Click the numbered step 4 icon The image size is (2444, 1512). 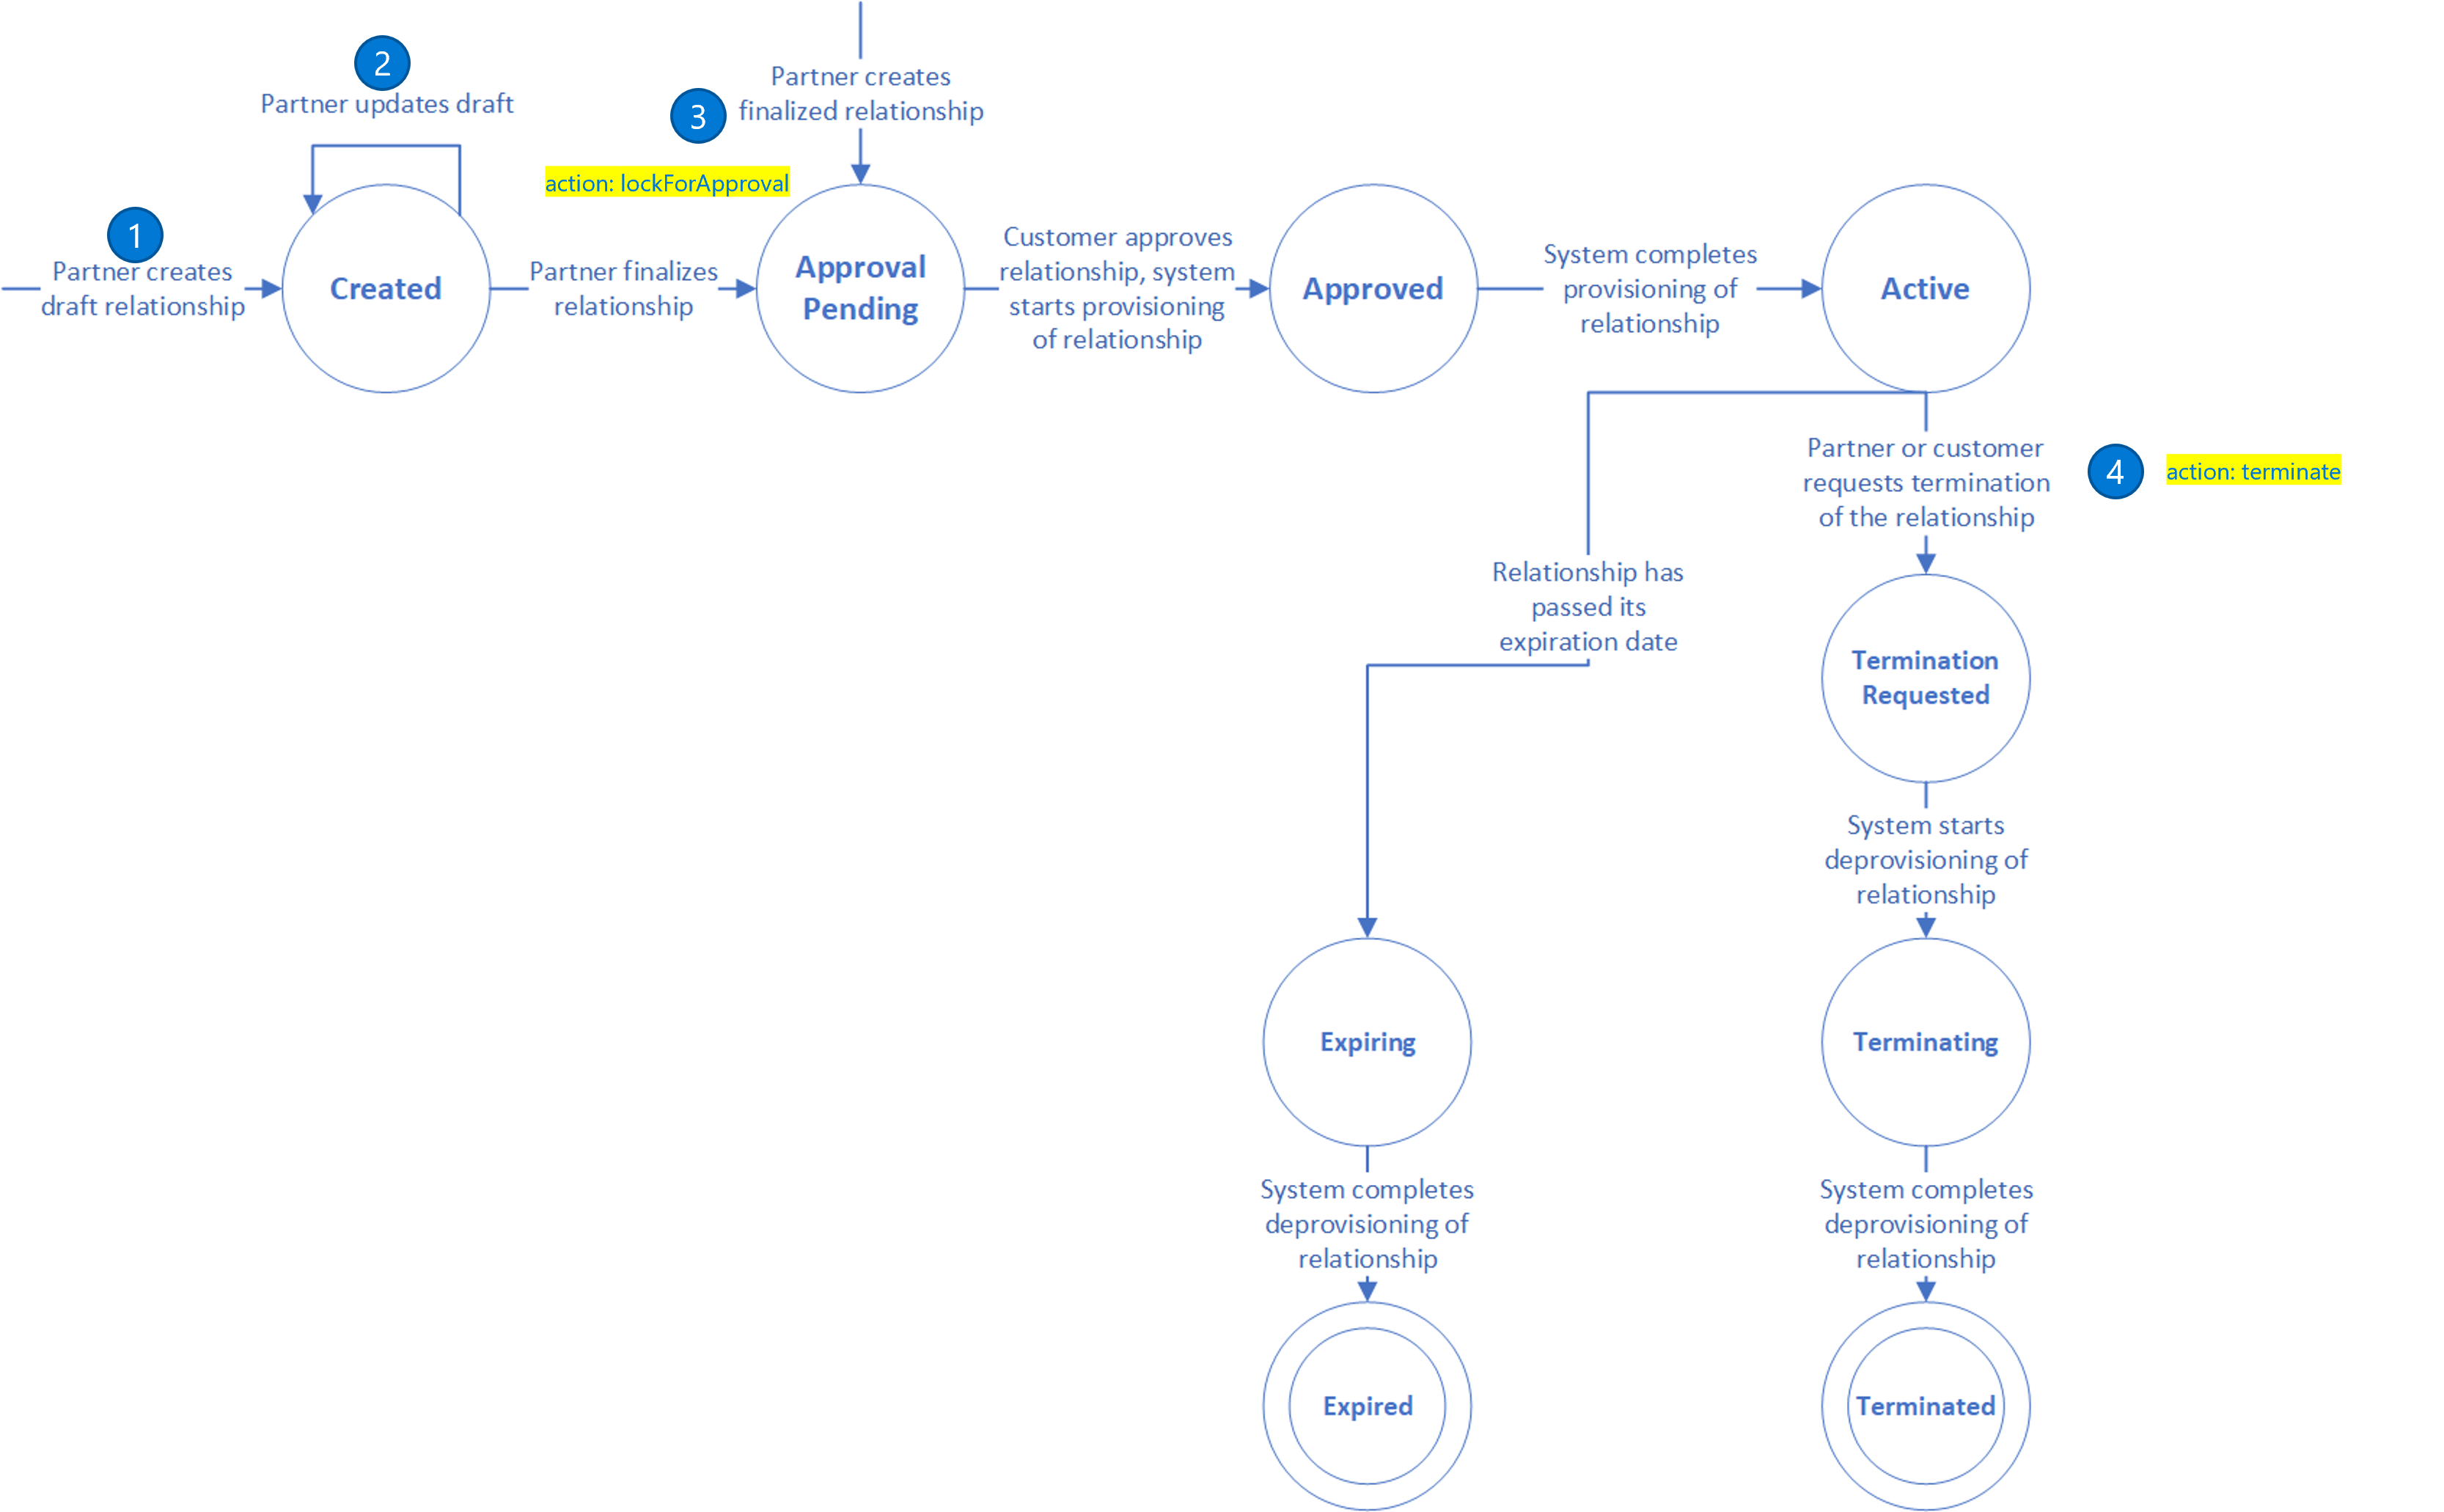pyautogui.click(x=2121, y=471)
